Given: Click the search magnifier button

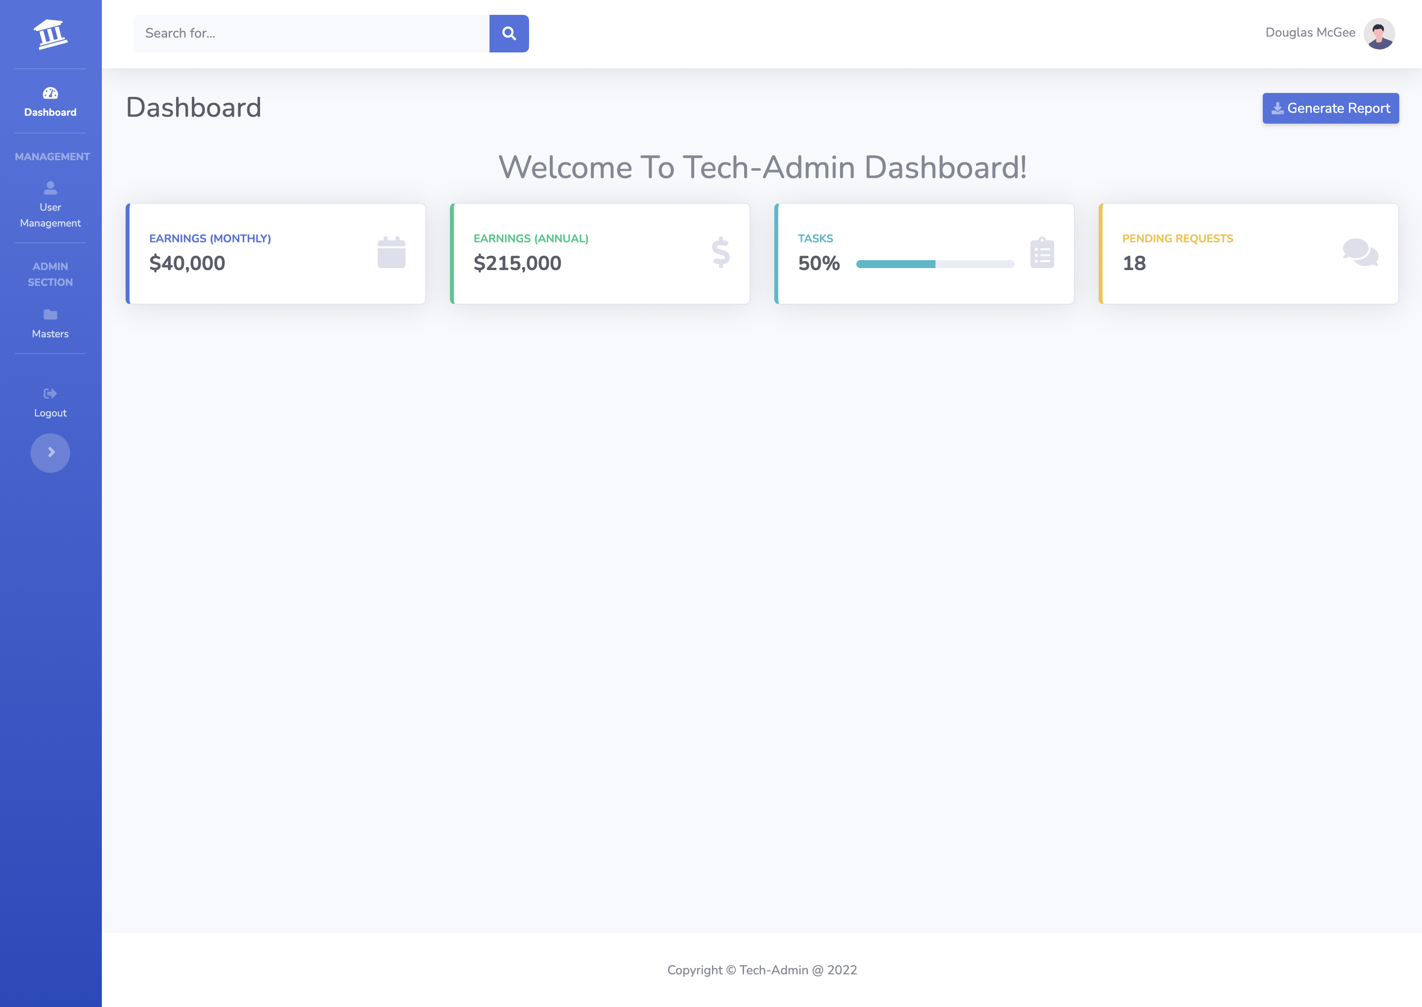Looking at the screenshot, I should click(x=509, y=33).
